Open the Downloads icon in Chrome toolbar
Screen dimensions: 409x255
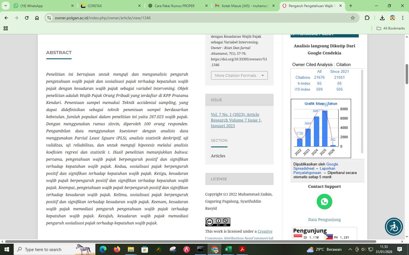[x=382, y=18]
